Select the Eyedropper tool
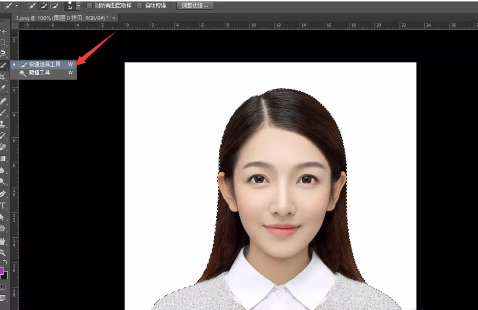 3,88
